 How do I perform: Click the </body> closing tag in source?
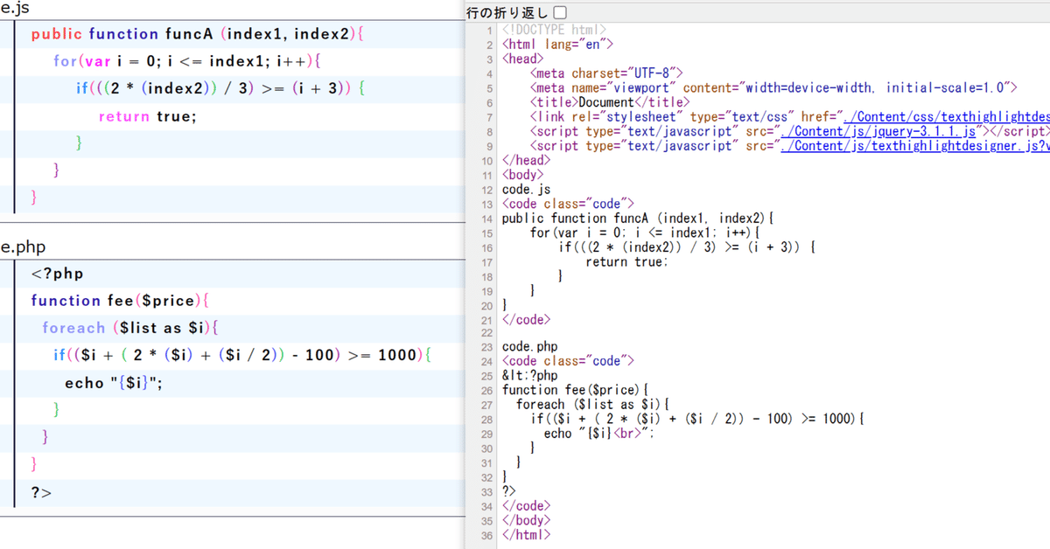point(527,520)
